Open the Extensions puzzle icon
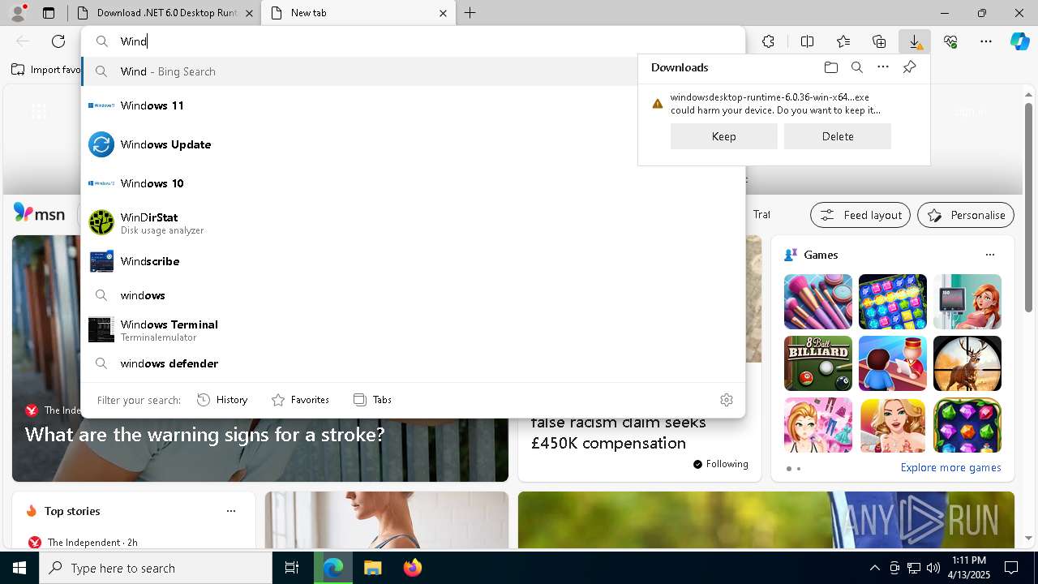Viewport: 1038px width, 584px height. click(768, 41)
